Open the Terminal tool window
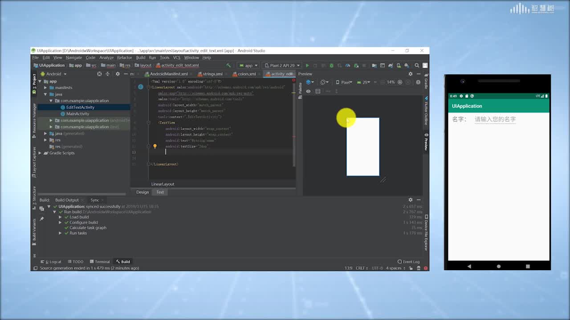Screen dimensions: 570x320 tap(100, 262)
